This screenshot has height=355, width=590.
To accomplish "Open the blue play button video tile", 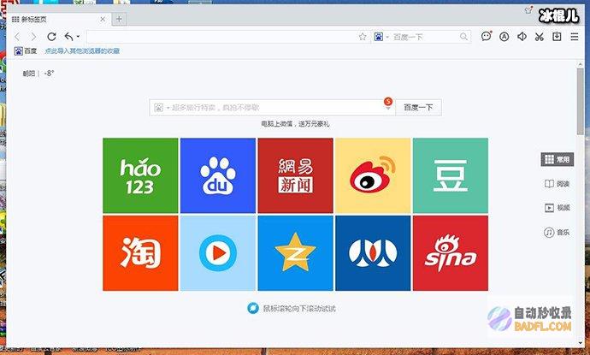I will point(218,253).
